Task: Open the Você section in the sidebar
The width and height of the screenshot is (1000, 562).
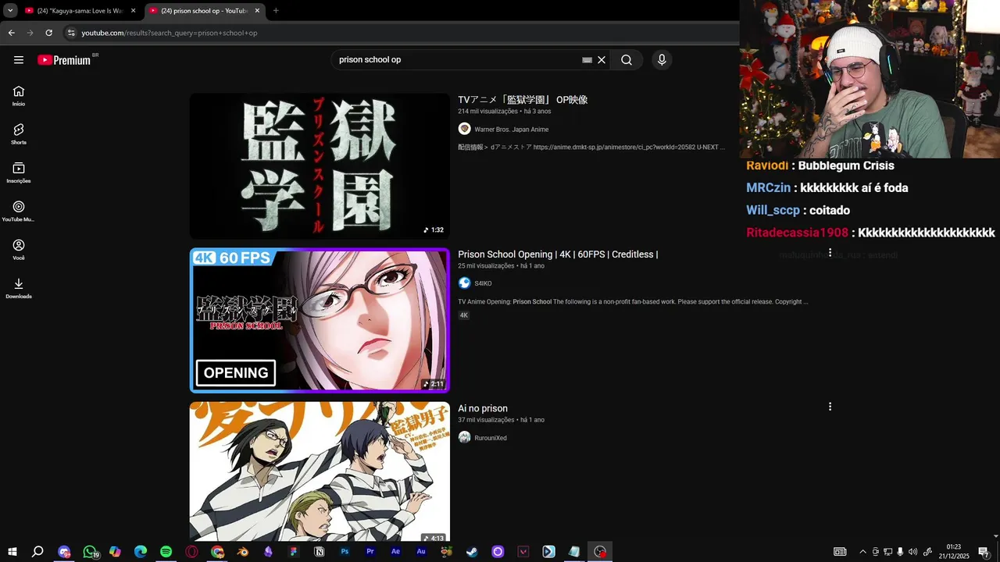Action: [x=19, y=249]
